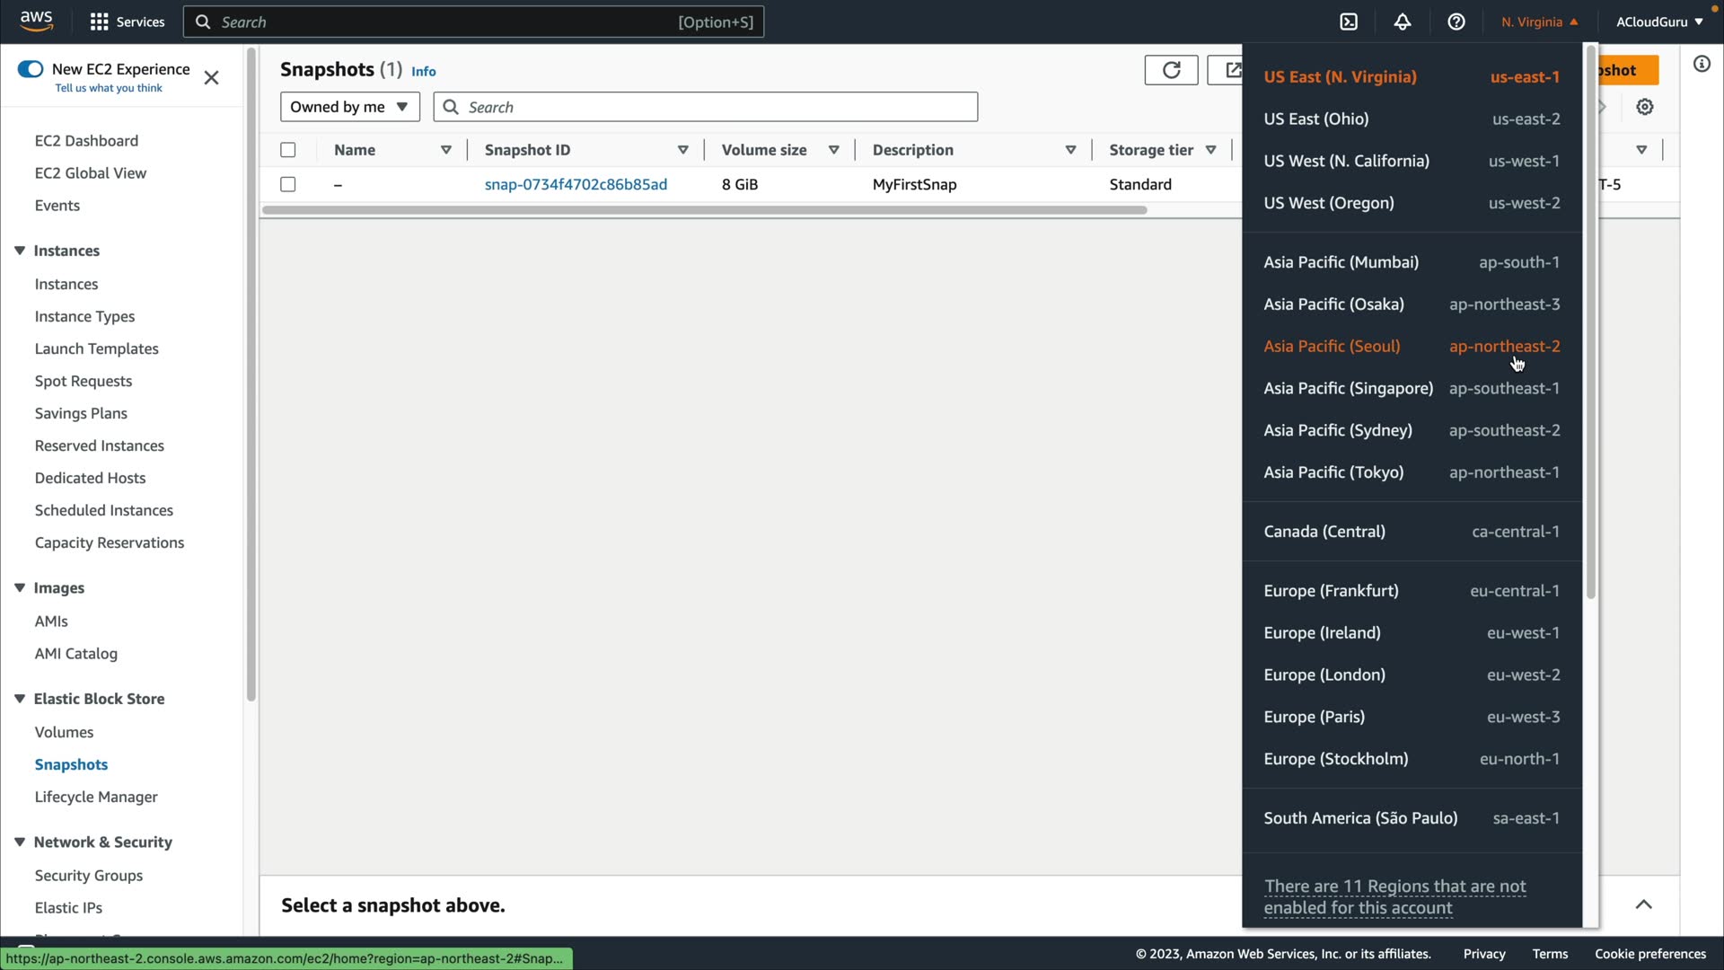Open the help question mark icon
The height and width of the screenshot is (970, 1724).
tap(1456, 22)
